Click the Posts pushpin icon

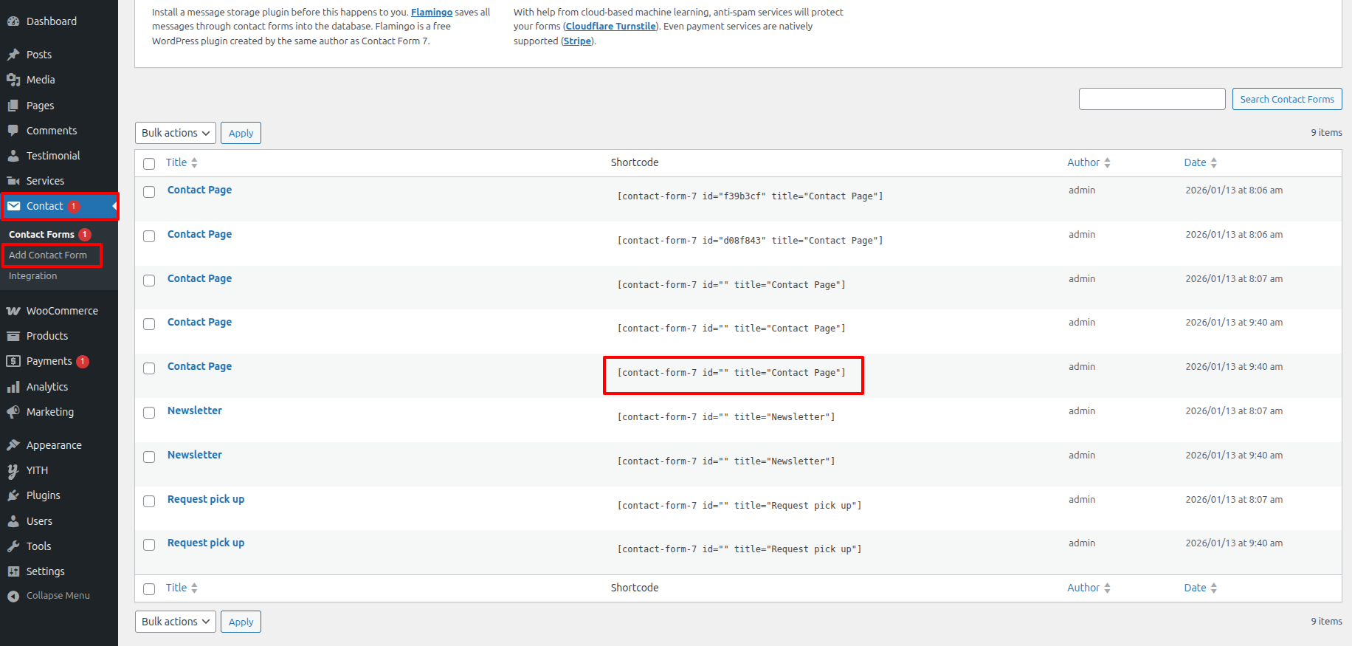(x=13, y=55)
